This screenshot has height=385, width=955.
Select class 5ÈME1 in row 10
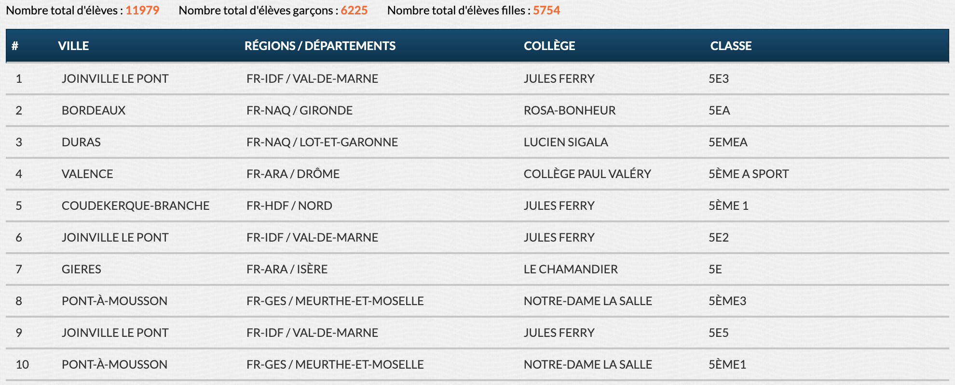[727, 364]
